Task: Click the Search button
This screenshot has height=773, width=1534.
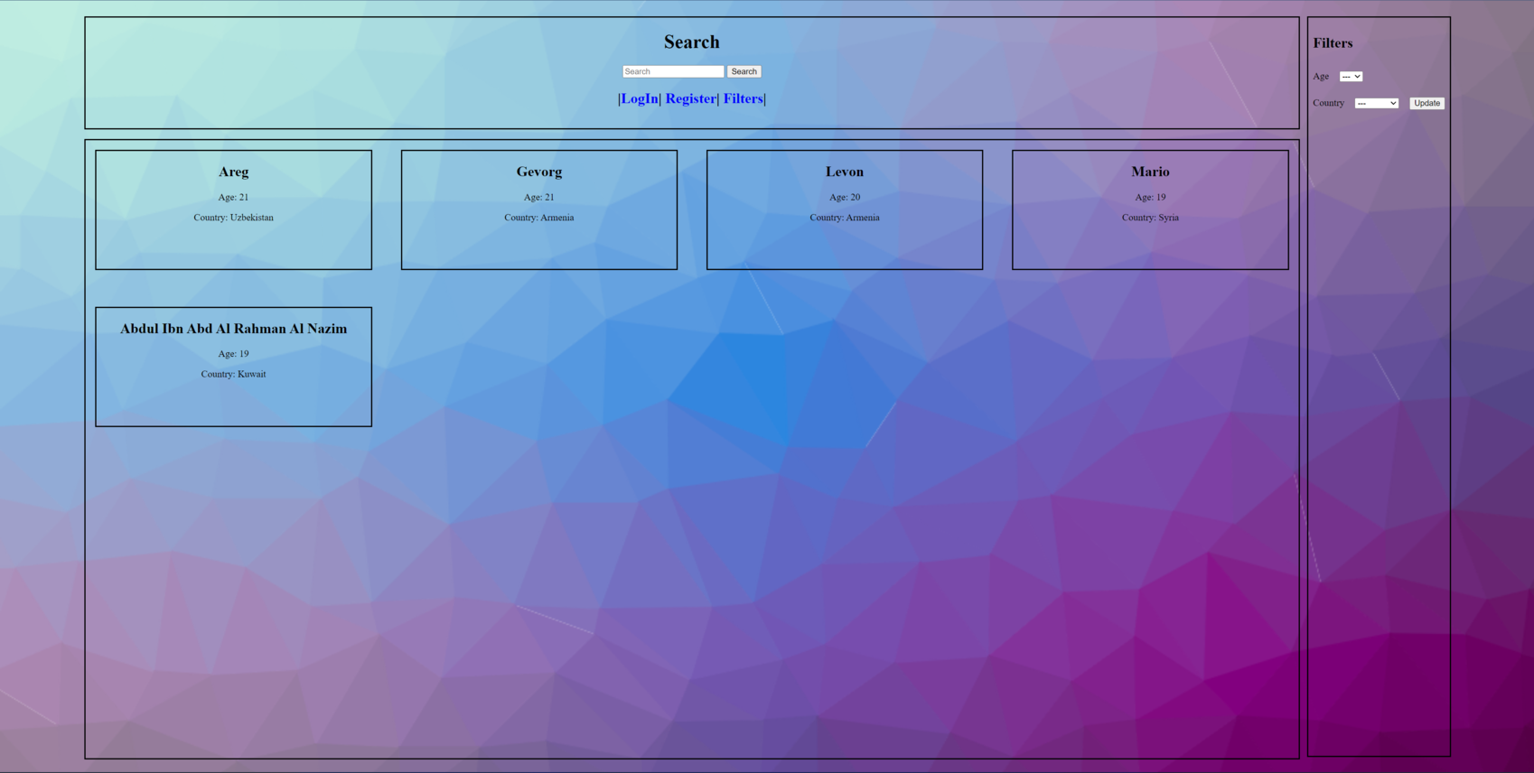Action: pos(744,71)
